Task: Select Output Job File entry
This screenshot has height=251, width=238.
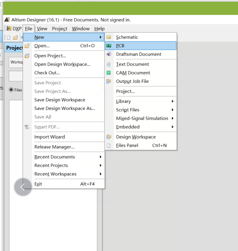Action: pyautogui.click(x=141, y=81)
